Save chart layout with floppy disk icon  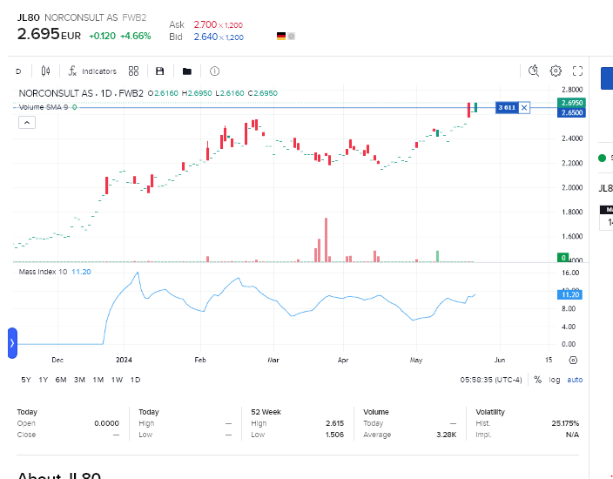coord(159,71)
